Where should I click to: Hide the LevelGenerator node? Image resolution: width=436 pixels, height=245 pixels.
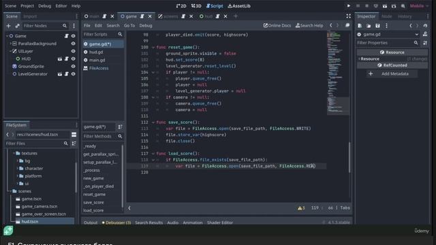tap(73, 74)
